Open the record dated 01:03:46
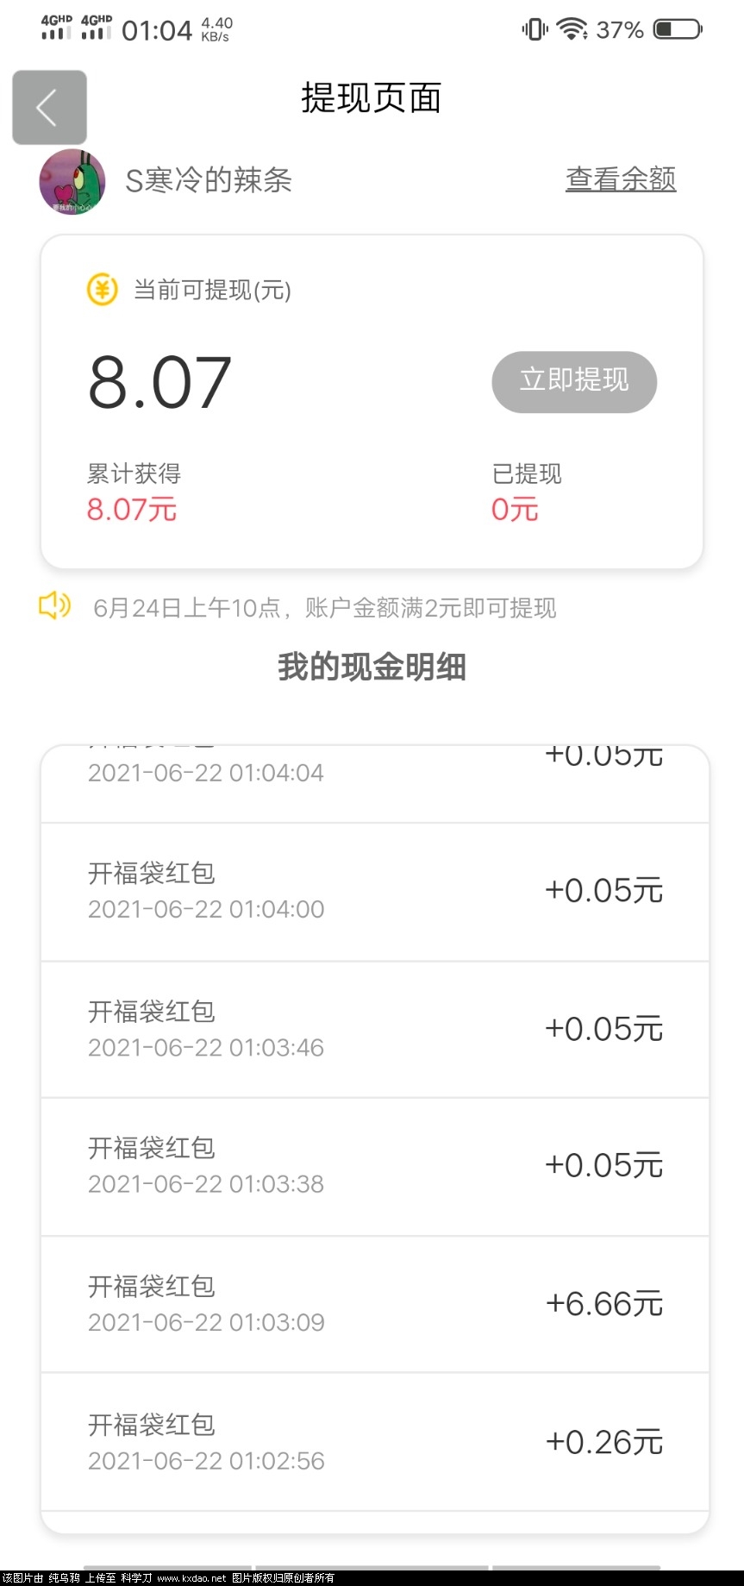 (x=375, y=1030)
